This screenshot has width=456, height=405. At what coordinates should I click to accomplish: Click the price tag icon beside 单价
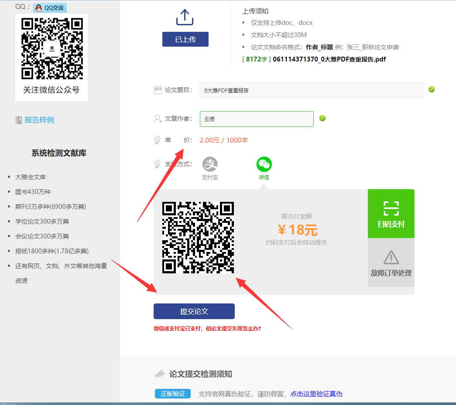[x=157, y=140]
